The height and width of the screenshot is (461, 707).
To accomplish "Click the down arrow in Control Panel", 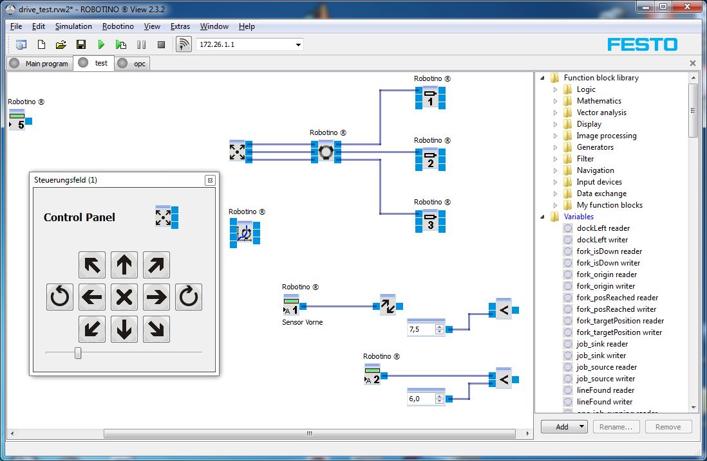I will (124, 329).
